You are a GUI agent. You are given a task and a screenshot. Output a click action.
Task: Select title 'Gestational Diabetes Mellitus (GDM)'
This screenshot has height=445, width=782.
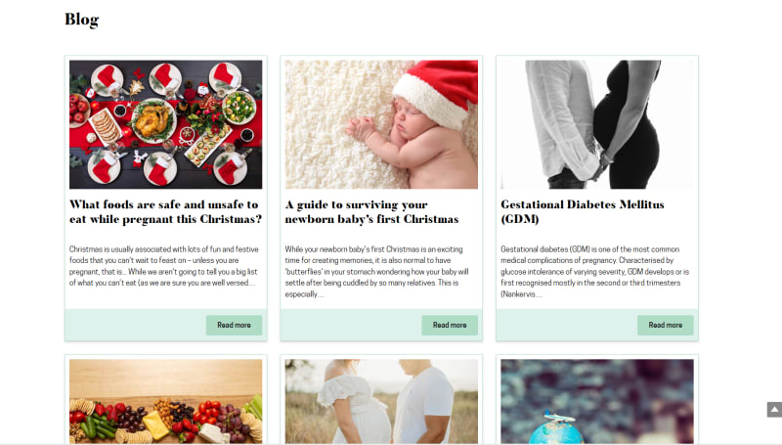[583, 211]
